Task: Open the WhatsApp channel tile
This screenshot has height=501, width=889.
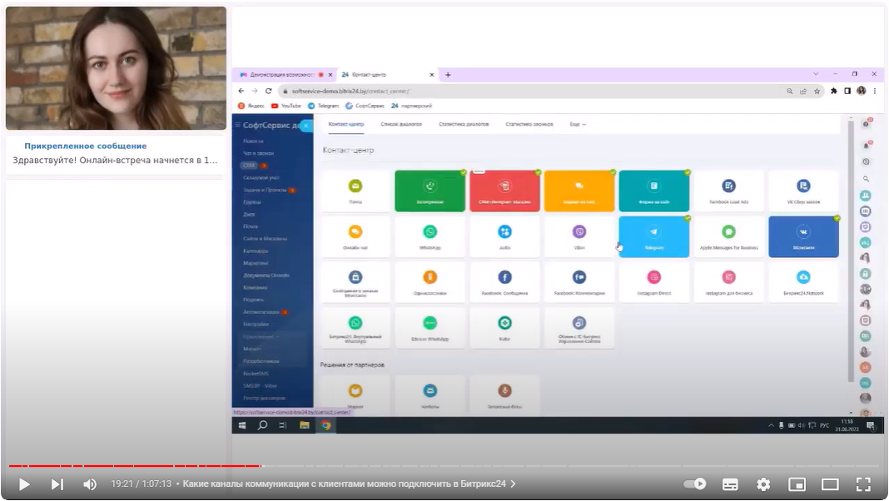Action: 430,236
